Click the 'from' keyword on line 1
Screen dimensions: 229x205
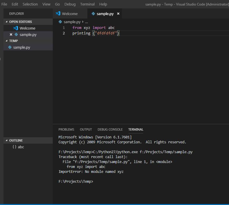click(77, 28)
